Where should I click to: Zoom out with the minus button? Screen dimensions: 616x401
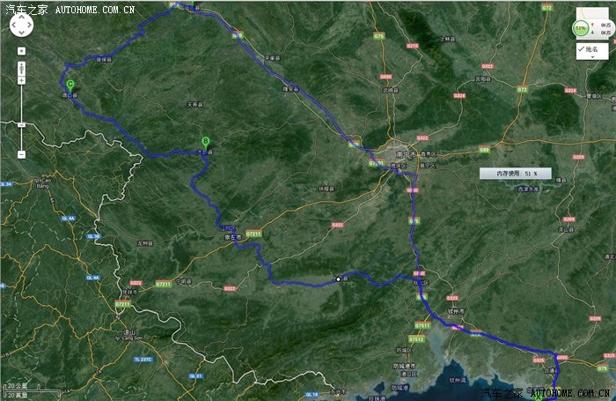point(21,154)
